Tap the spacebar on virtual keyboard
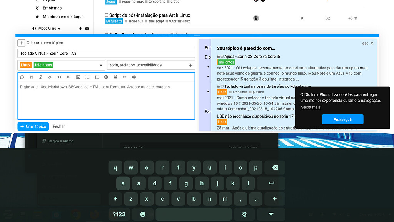This screenshot has height=222, width=394. coord(194,214)
